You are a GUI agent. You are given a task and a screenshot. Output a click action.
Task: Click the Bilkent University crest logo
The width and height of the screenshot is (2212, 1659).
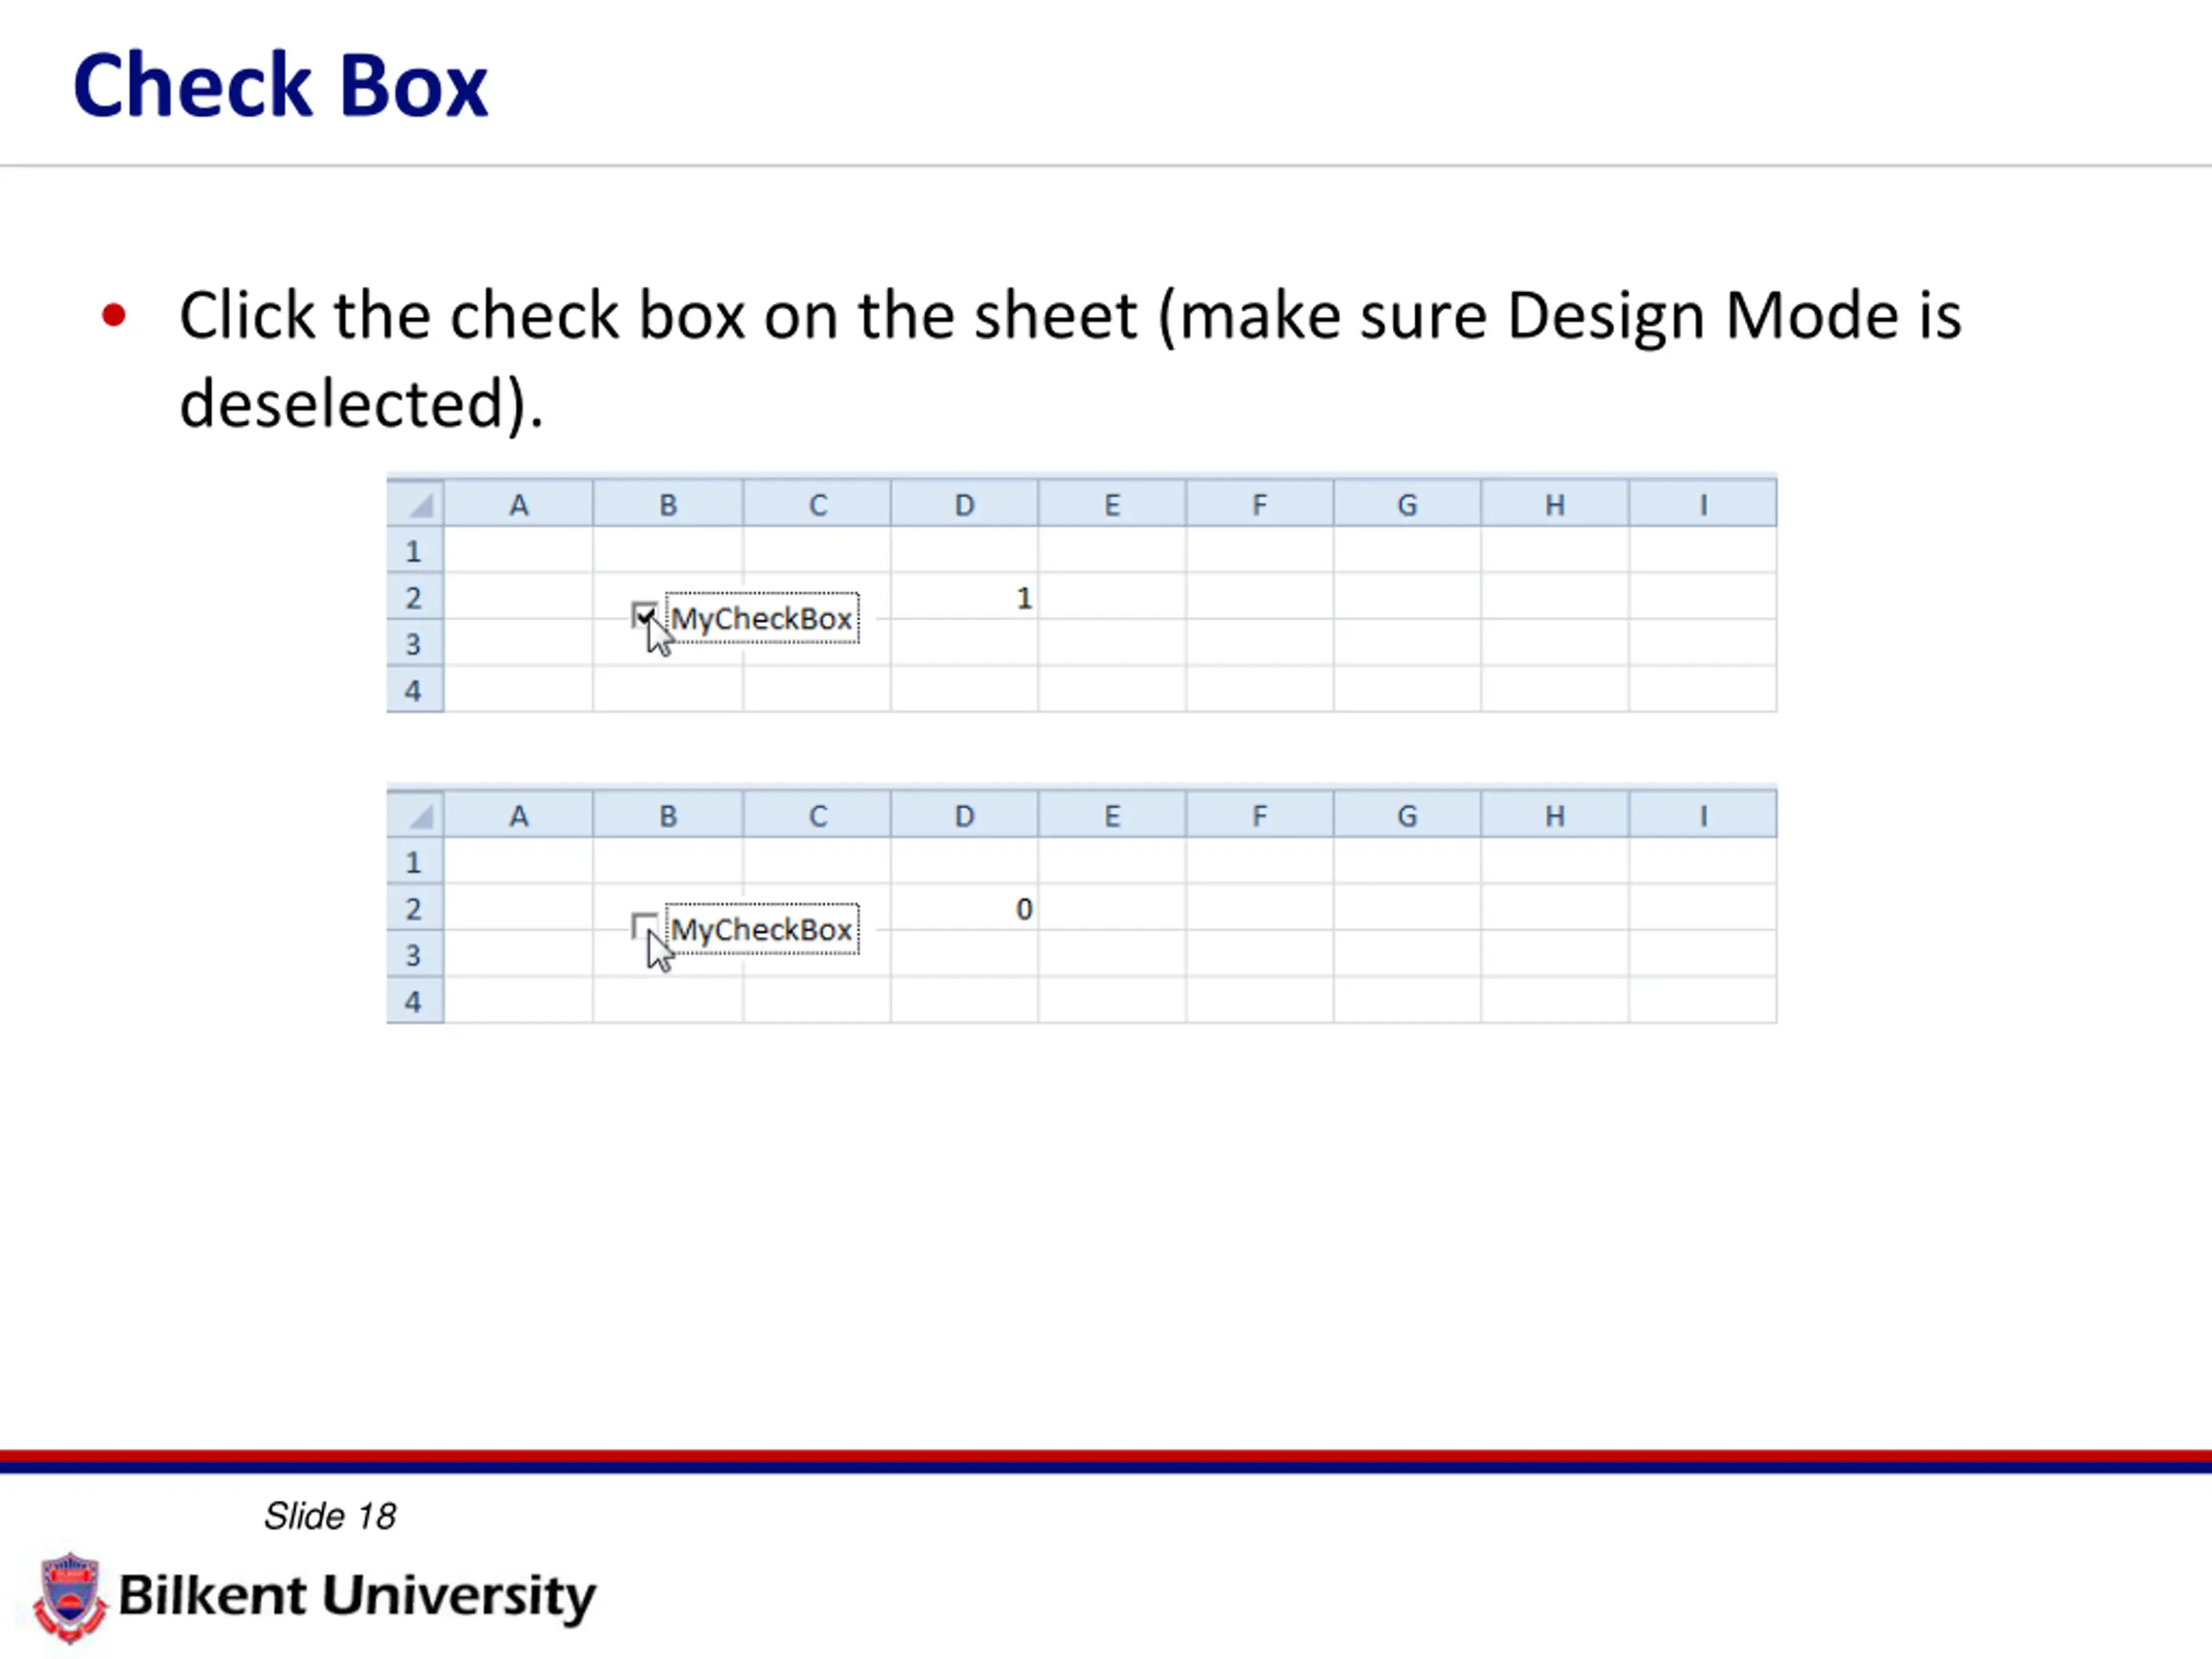coord(70,1597)
